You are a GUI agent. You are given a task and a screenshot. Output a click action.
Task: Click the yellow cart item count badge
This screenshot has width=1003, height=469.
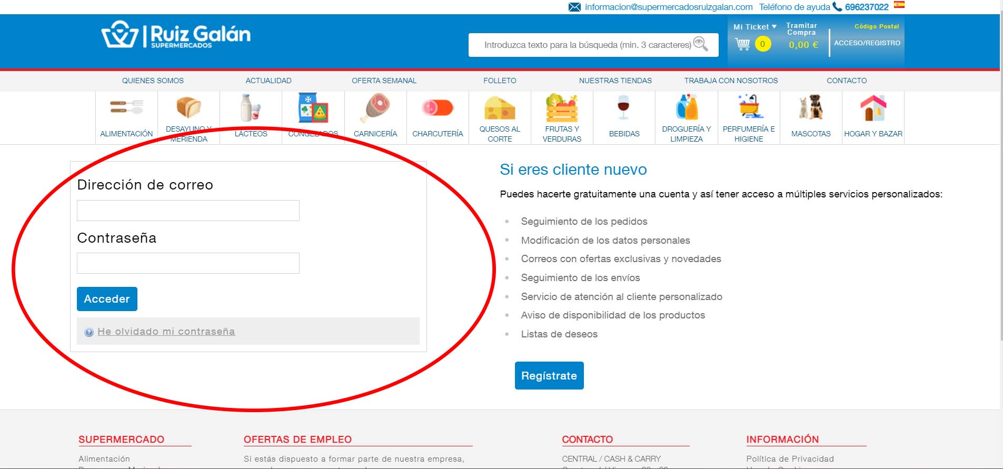(762, 44)
